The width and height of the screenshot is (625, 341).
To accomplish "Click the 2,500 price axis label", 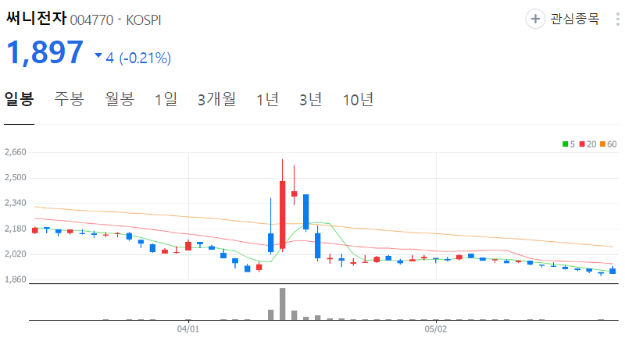I will [x=15, y=177].
